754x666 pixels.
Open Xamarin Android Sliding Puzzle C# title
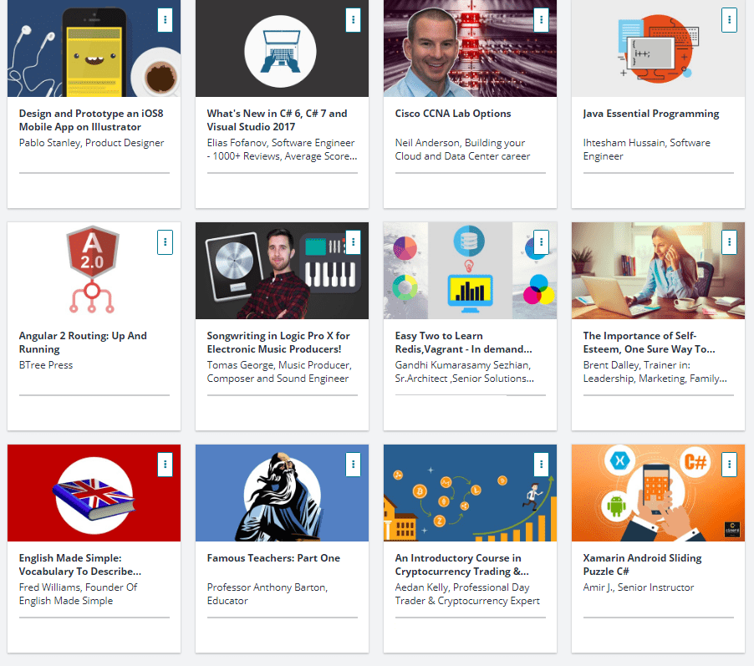coord(642,565)
